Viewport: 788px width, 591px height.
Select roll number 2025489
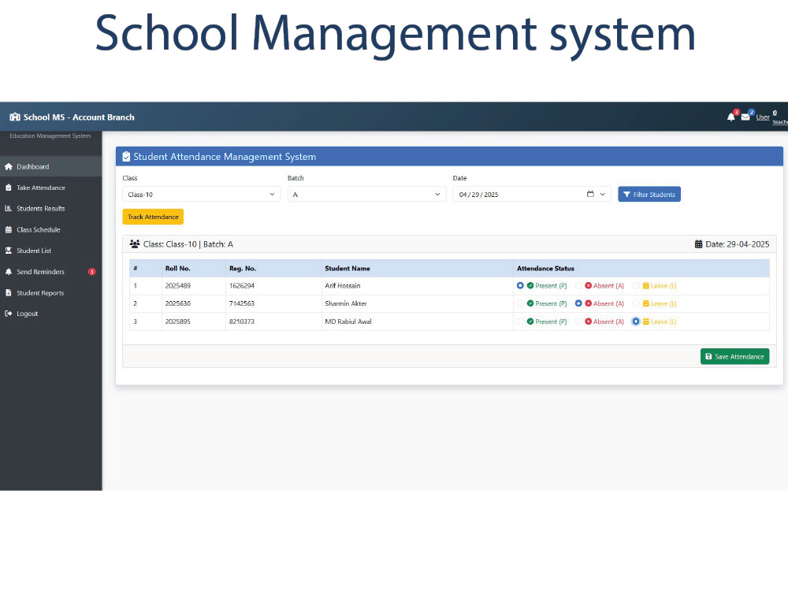tap(178, 285)
